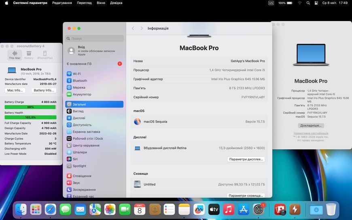
Task: Open App Store from the Dock
Action: click(x=243, y=209)
